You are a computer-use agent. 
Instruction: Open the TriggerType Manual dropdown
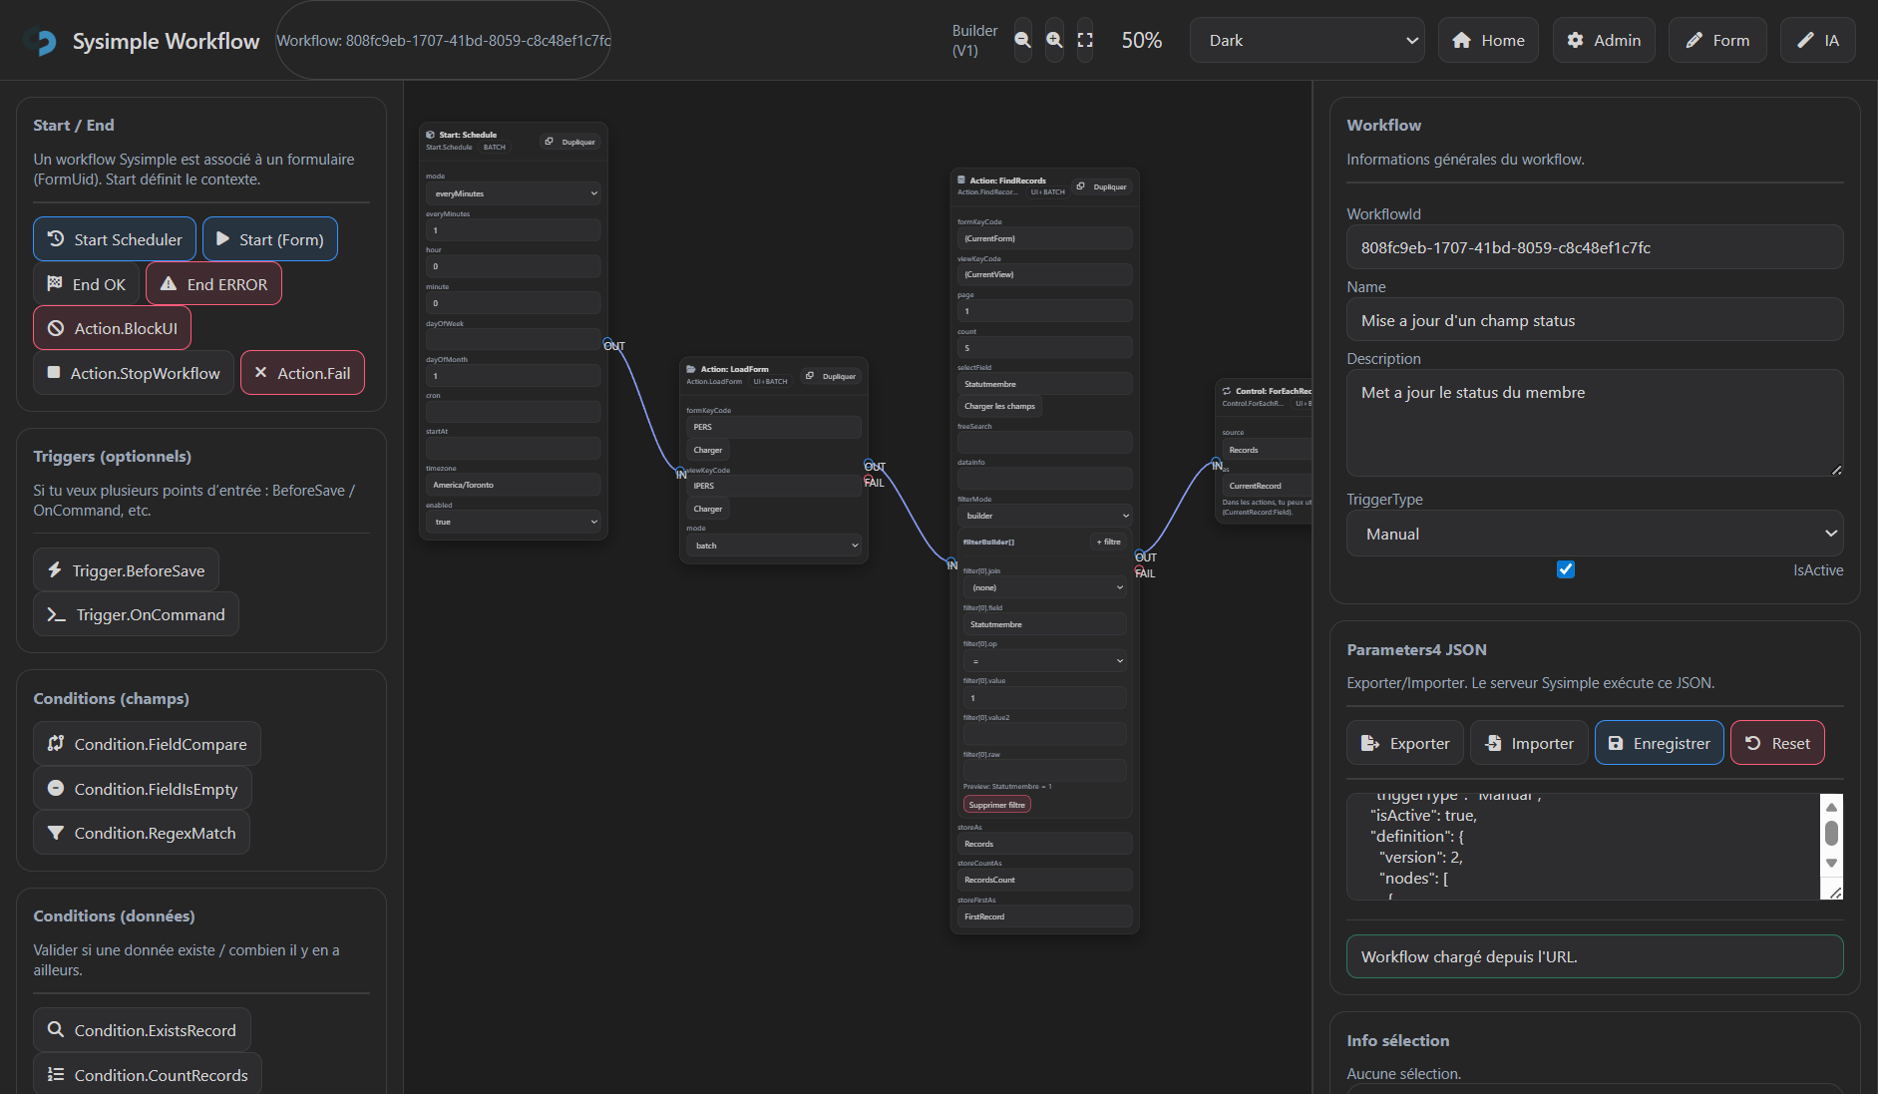click(1595, 534)
